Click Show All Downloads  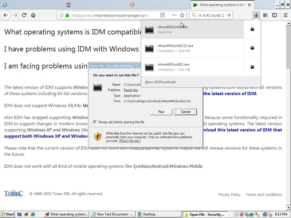click(161, 82)
